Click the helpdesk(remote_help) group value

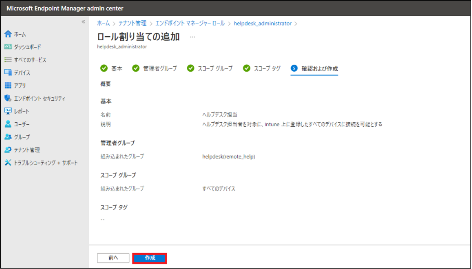click(x=229, y=157)
